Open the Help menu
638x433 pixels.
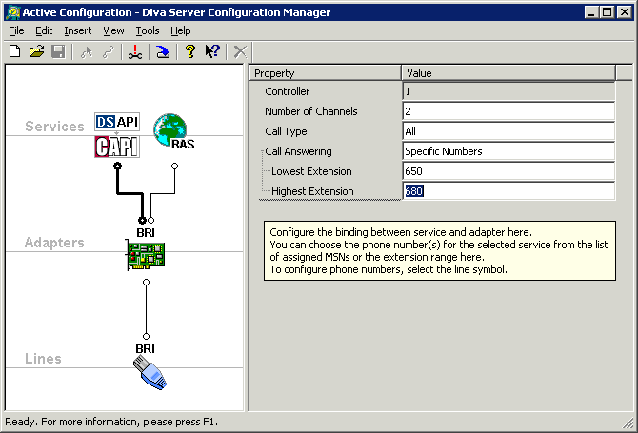point(181,30)
